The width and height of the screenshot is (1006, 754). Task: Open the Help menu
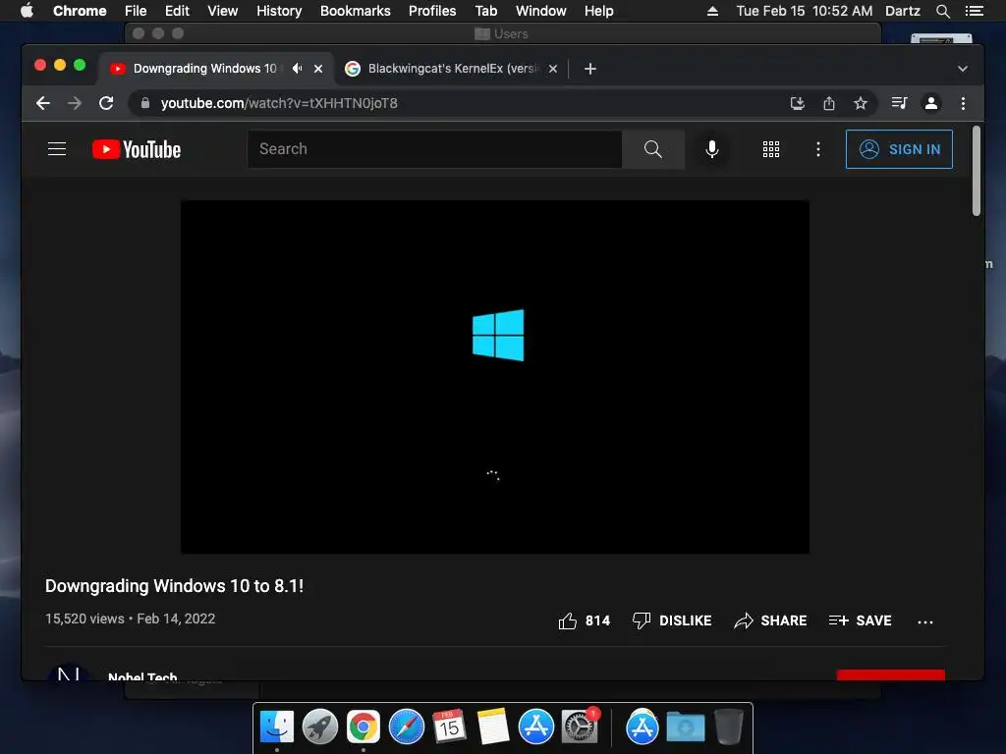(598, 11)
